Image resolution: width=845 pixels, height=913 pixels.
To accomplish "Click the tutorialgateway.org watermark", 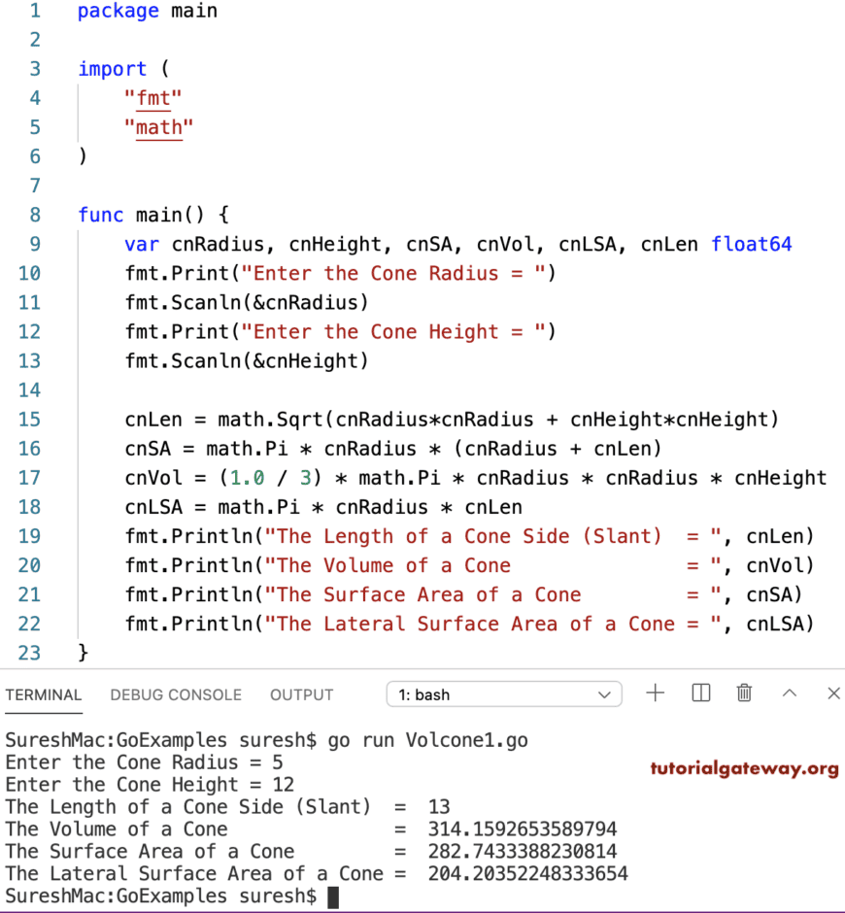I will pos(745,767).
